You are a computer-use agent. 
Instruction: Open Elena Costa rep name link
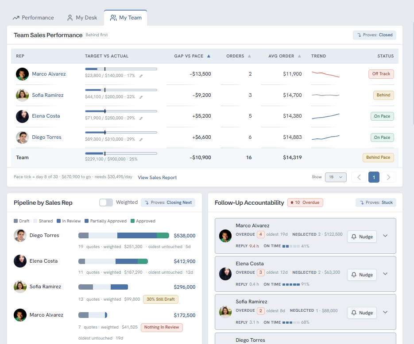46,116
